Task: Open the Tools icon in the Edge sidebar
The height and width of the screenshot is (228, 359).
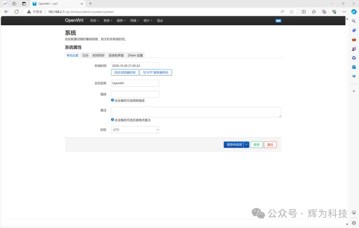Action: (354, 39)
